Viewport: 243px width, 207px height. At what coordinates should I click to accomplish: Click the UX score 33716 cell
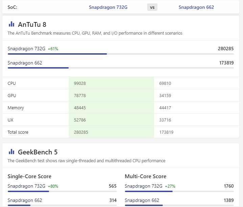197,120
